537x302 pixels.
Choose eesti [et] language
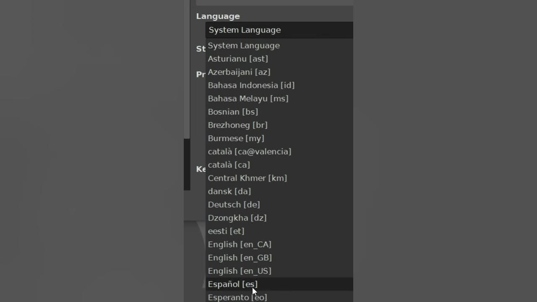(226, 231)
